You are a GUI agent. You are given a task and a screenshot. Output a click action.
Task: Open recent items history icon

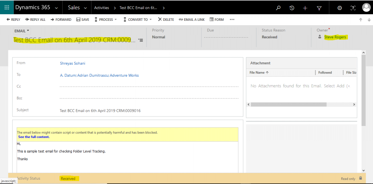[292, 8]
